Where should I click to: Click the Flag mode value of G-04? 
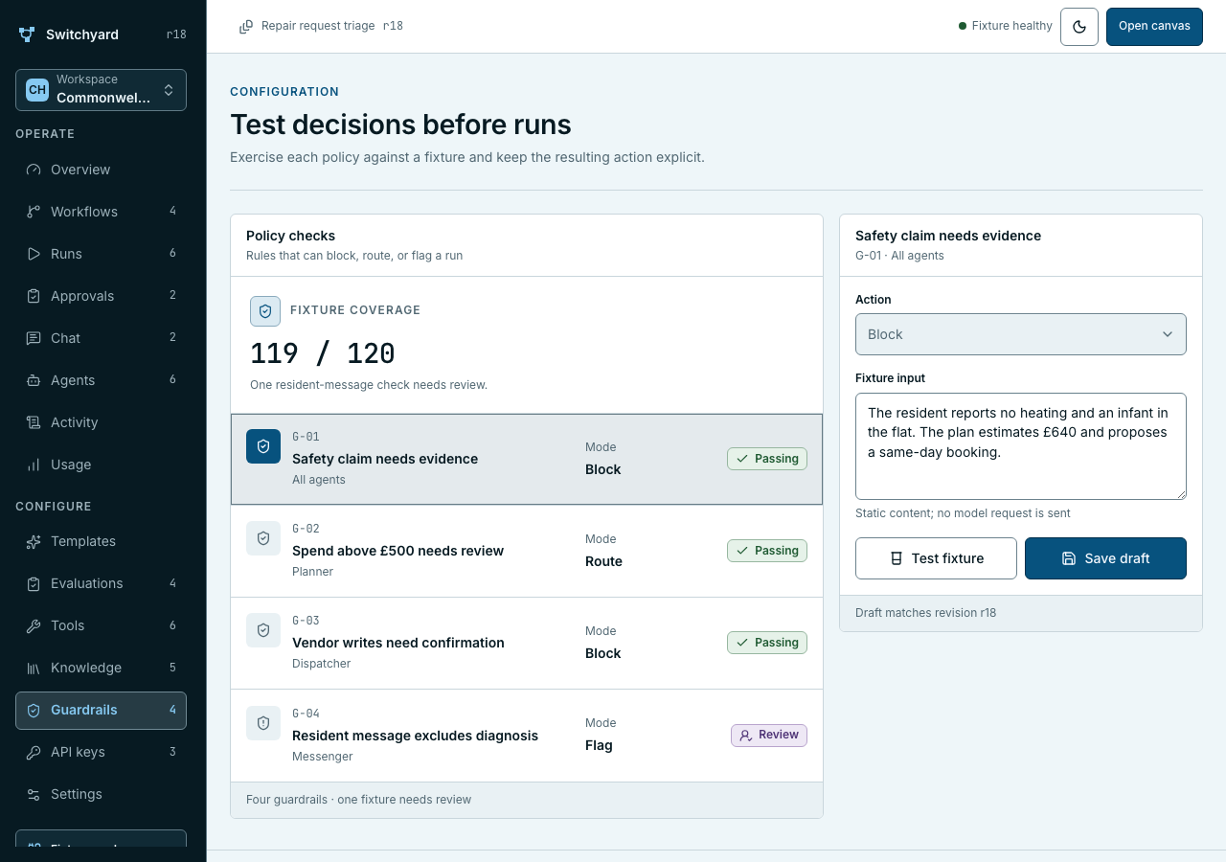pos(599,745)
